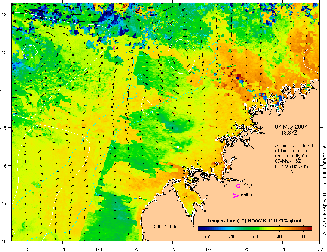Click the cyan 200 1000m isobath legend line

coord(161,231)
